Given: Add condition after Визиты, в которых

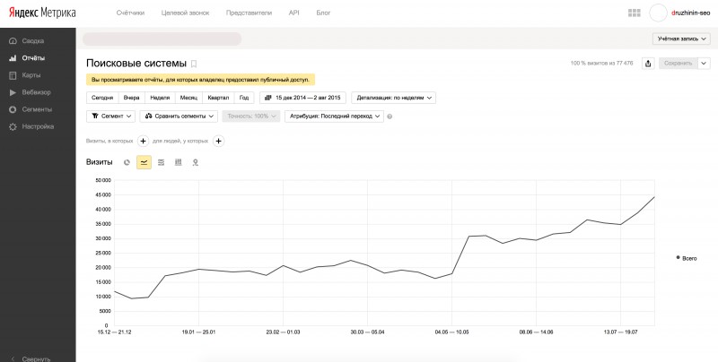Looking at the screenshot, I should pyautogui.click(x=143, y=142).
